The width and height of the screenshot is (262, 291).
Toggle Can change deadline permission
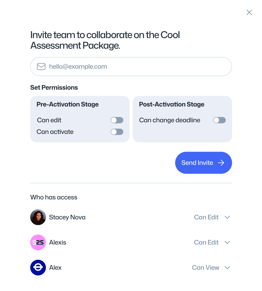(219, 120)
